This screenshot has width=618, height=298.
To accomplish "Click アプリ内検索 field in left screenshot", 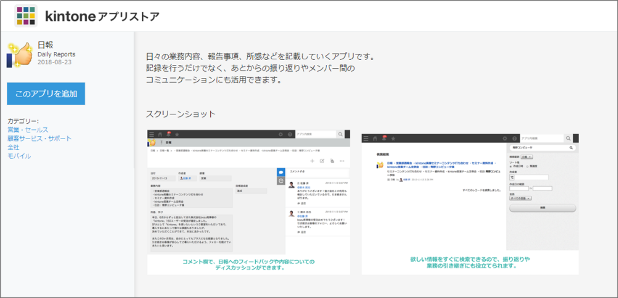I will [x=315, y=134].
